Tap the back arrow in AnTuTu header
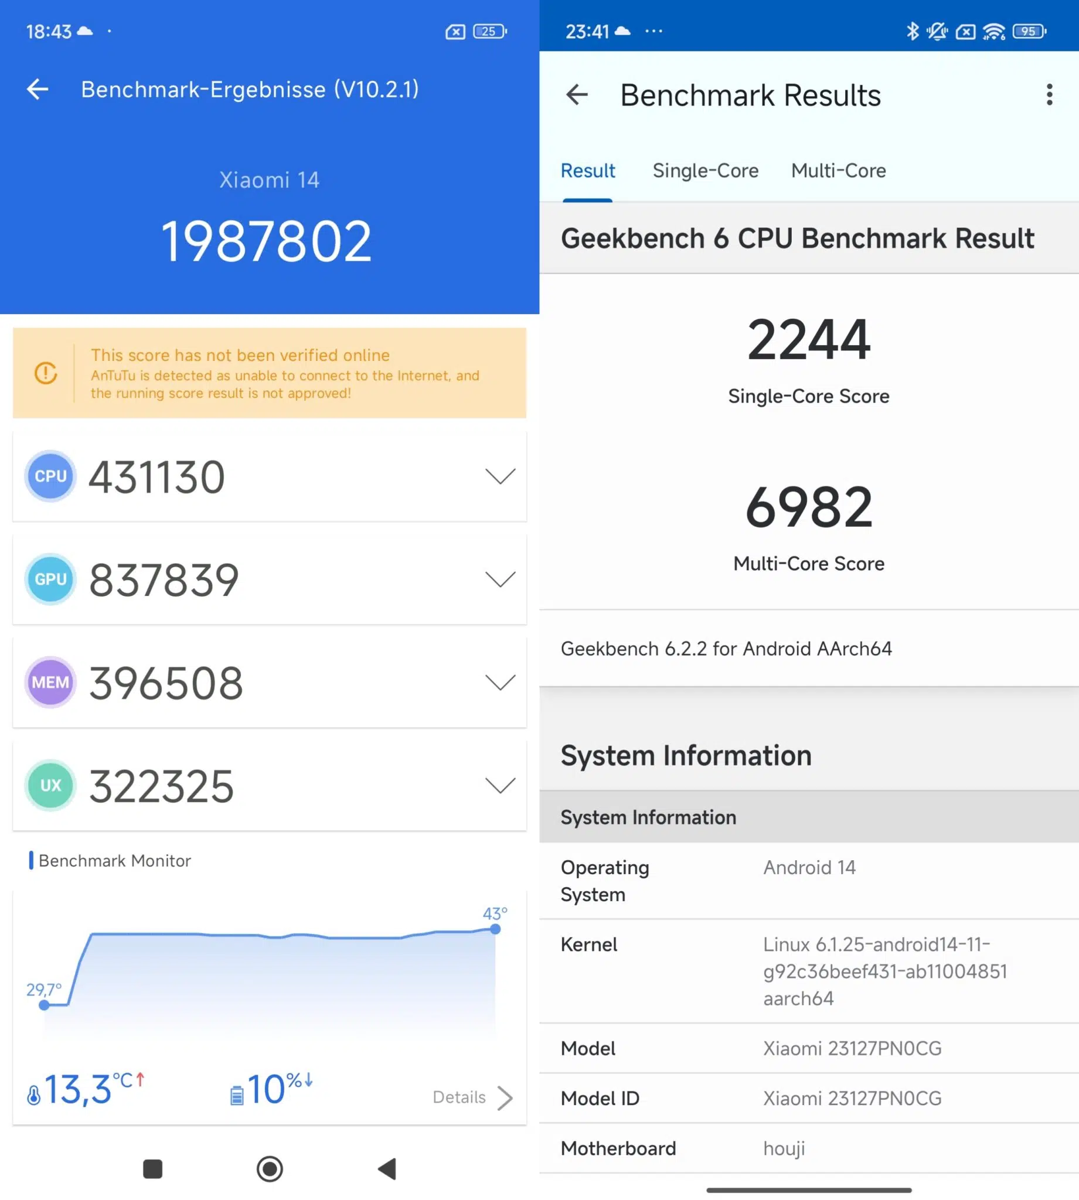 point(38,89)
